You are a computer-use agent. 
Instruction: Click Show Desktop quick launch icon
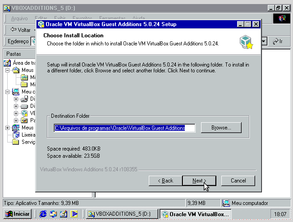[64, 214]
